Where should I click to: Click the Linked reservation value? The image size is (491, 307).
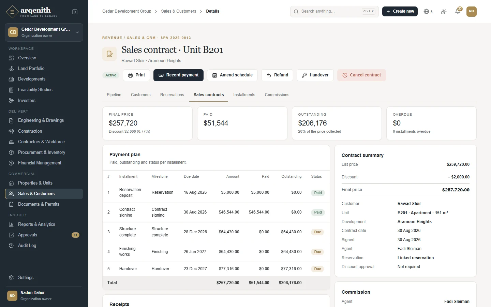pos(416,258)
